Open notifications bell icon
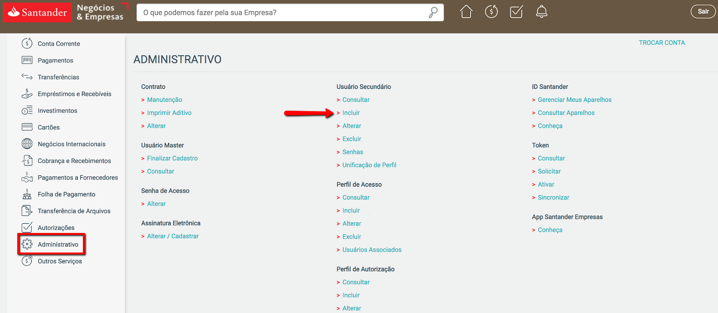The width and height of the screenshot is (718, 313). click(x=541, y=12)
